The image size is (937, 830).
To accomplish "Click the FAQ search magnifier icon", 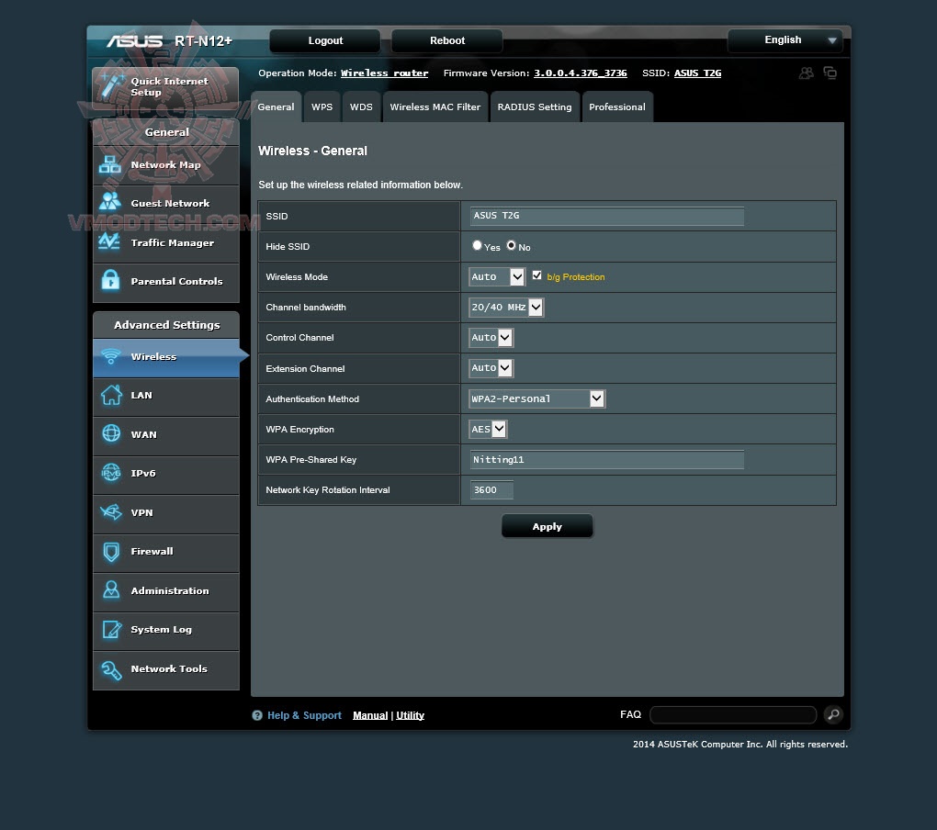I will click(x=833, y=714).
